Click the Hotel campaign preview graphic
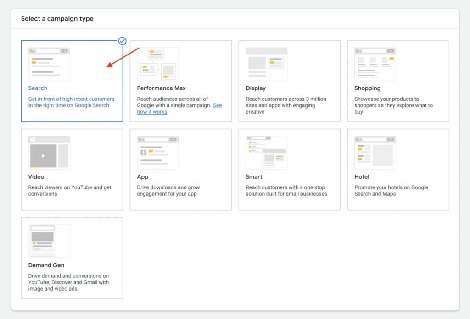Viewport: 470px width, 319px height. (375, 151)
